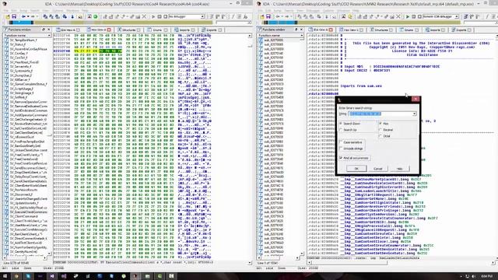The height and width of the screenshot is (280, 498).
Task: Switch to IDA View-A tab in left IDA
Action: (x=68, y=30)
